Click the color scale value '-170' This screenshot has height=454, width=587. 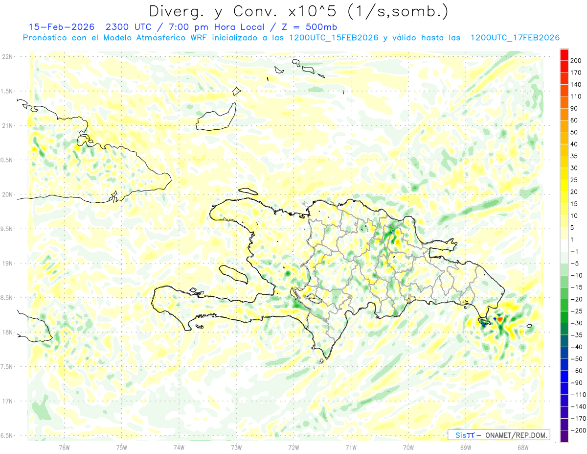click(x=578, y=418)
